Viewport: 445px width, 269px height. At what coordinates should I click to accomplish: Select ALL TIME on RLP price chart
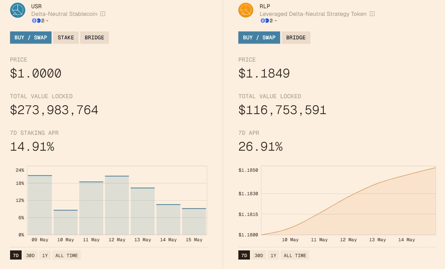tap(295, 255)
